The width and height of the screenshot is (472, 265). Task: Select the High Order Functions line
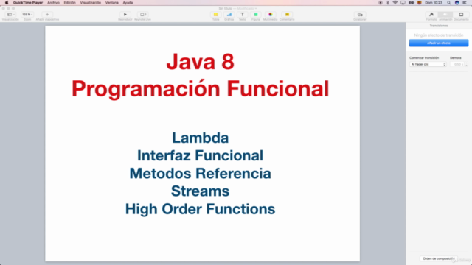[200, 209]
